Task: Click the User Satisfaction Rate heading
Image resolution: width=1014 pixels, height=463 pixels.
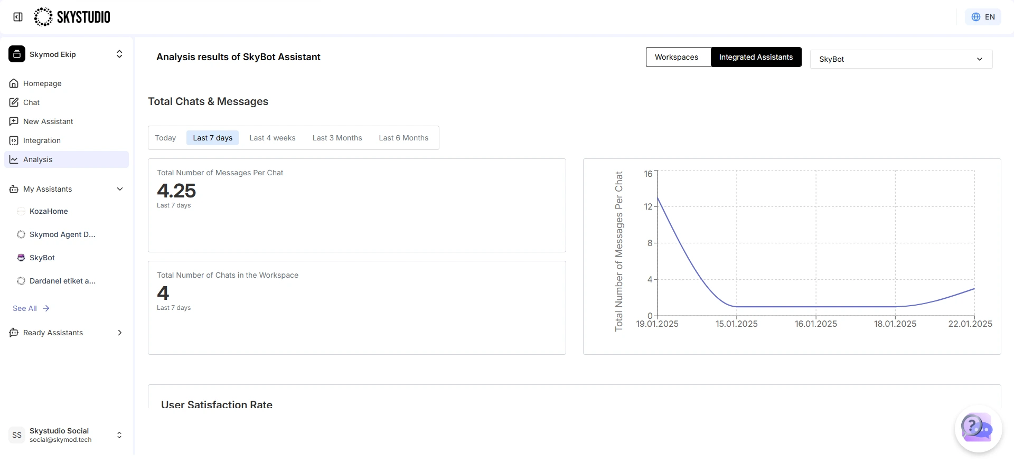Action: click(217, 404)
